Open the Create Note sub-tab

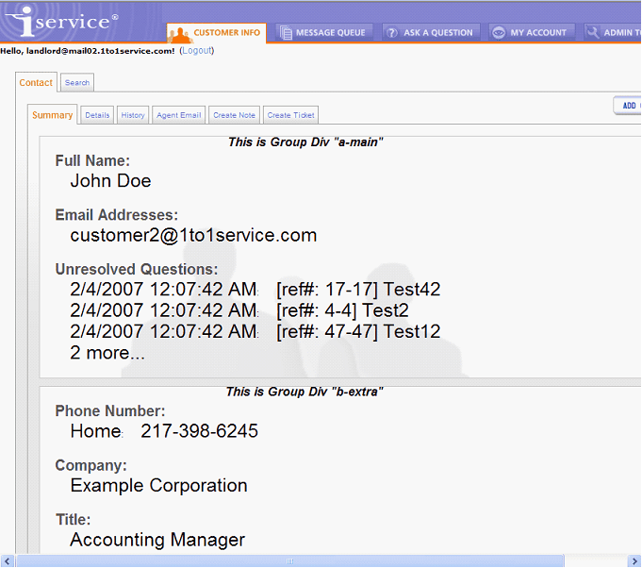pyautogui.click(x=234, y=115)
